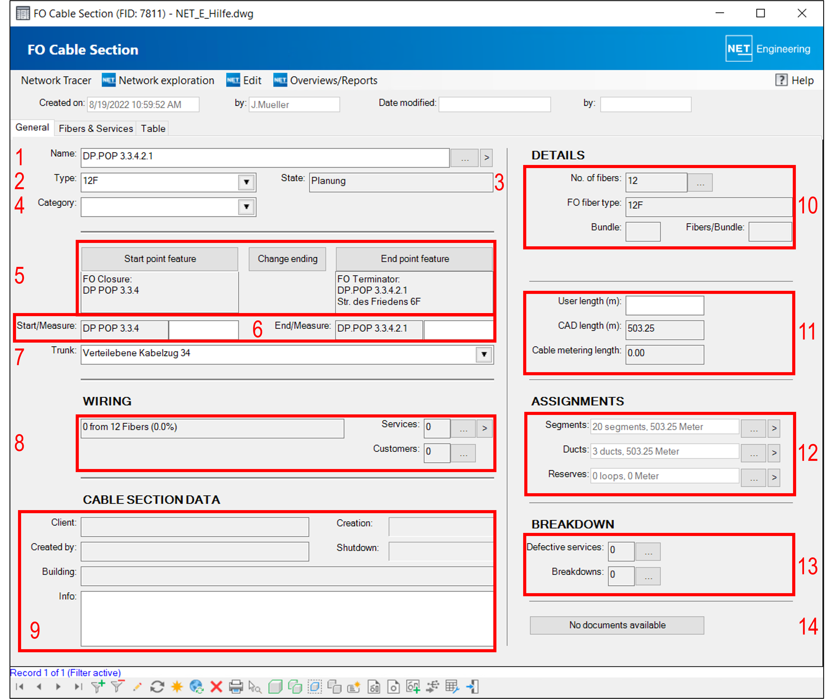
Task: Click the '>' button next to Services
Action: click(484, 428)
